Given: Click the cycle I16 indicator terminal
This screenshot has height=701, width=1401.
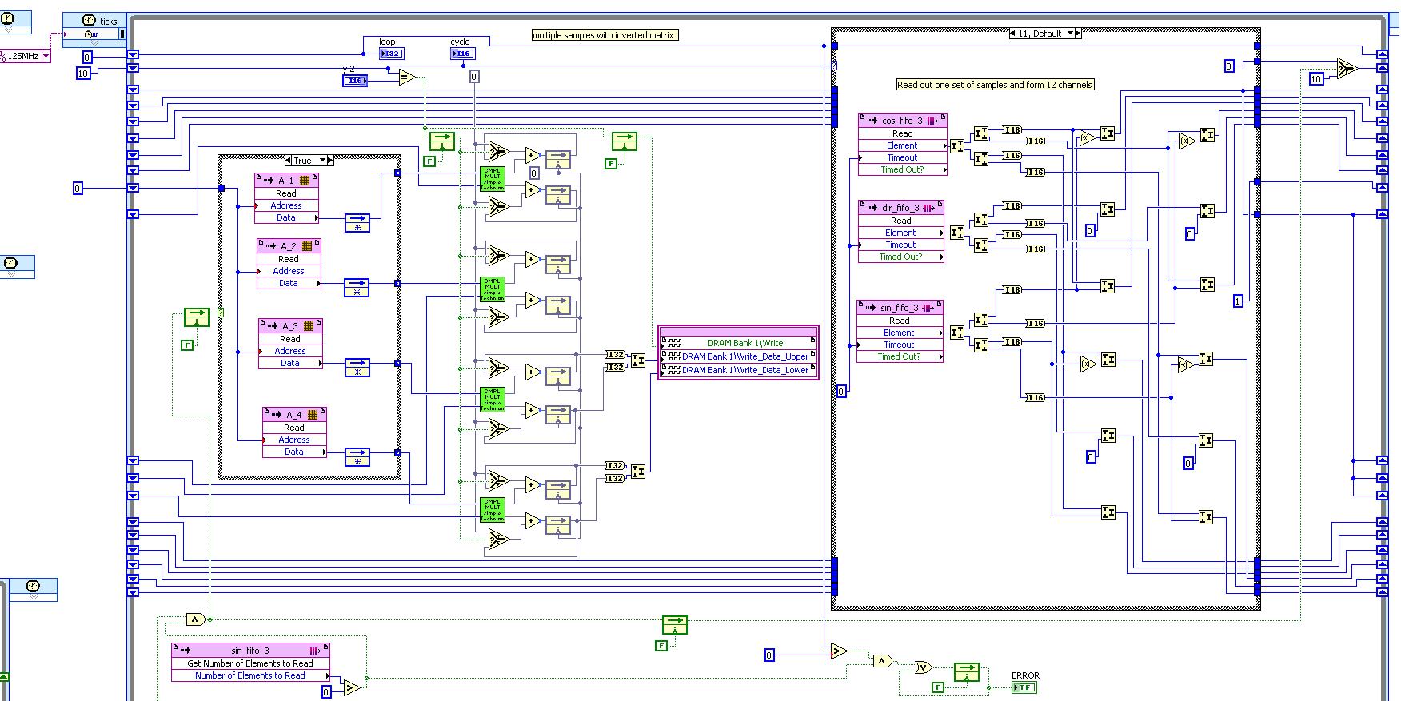Looking at the screenshot, I should [462, 54].
